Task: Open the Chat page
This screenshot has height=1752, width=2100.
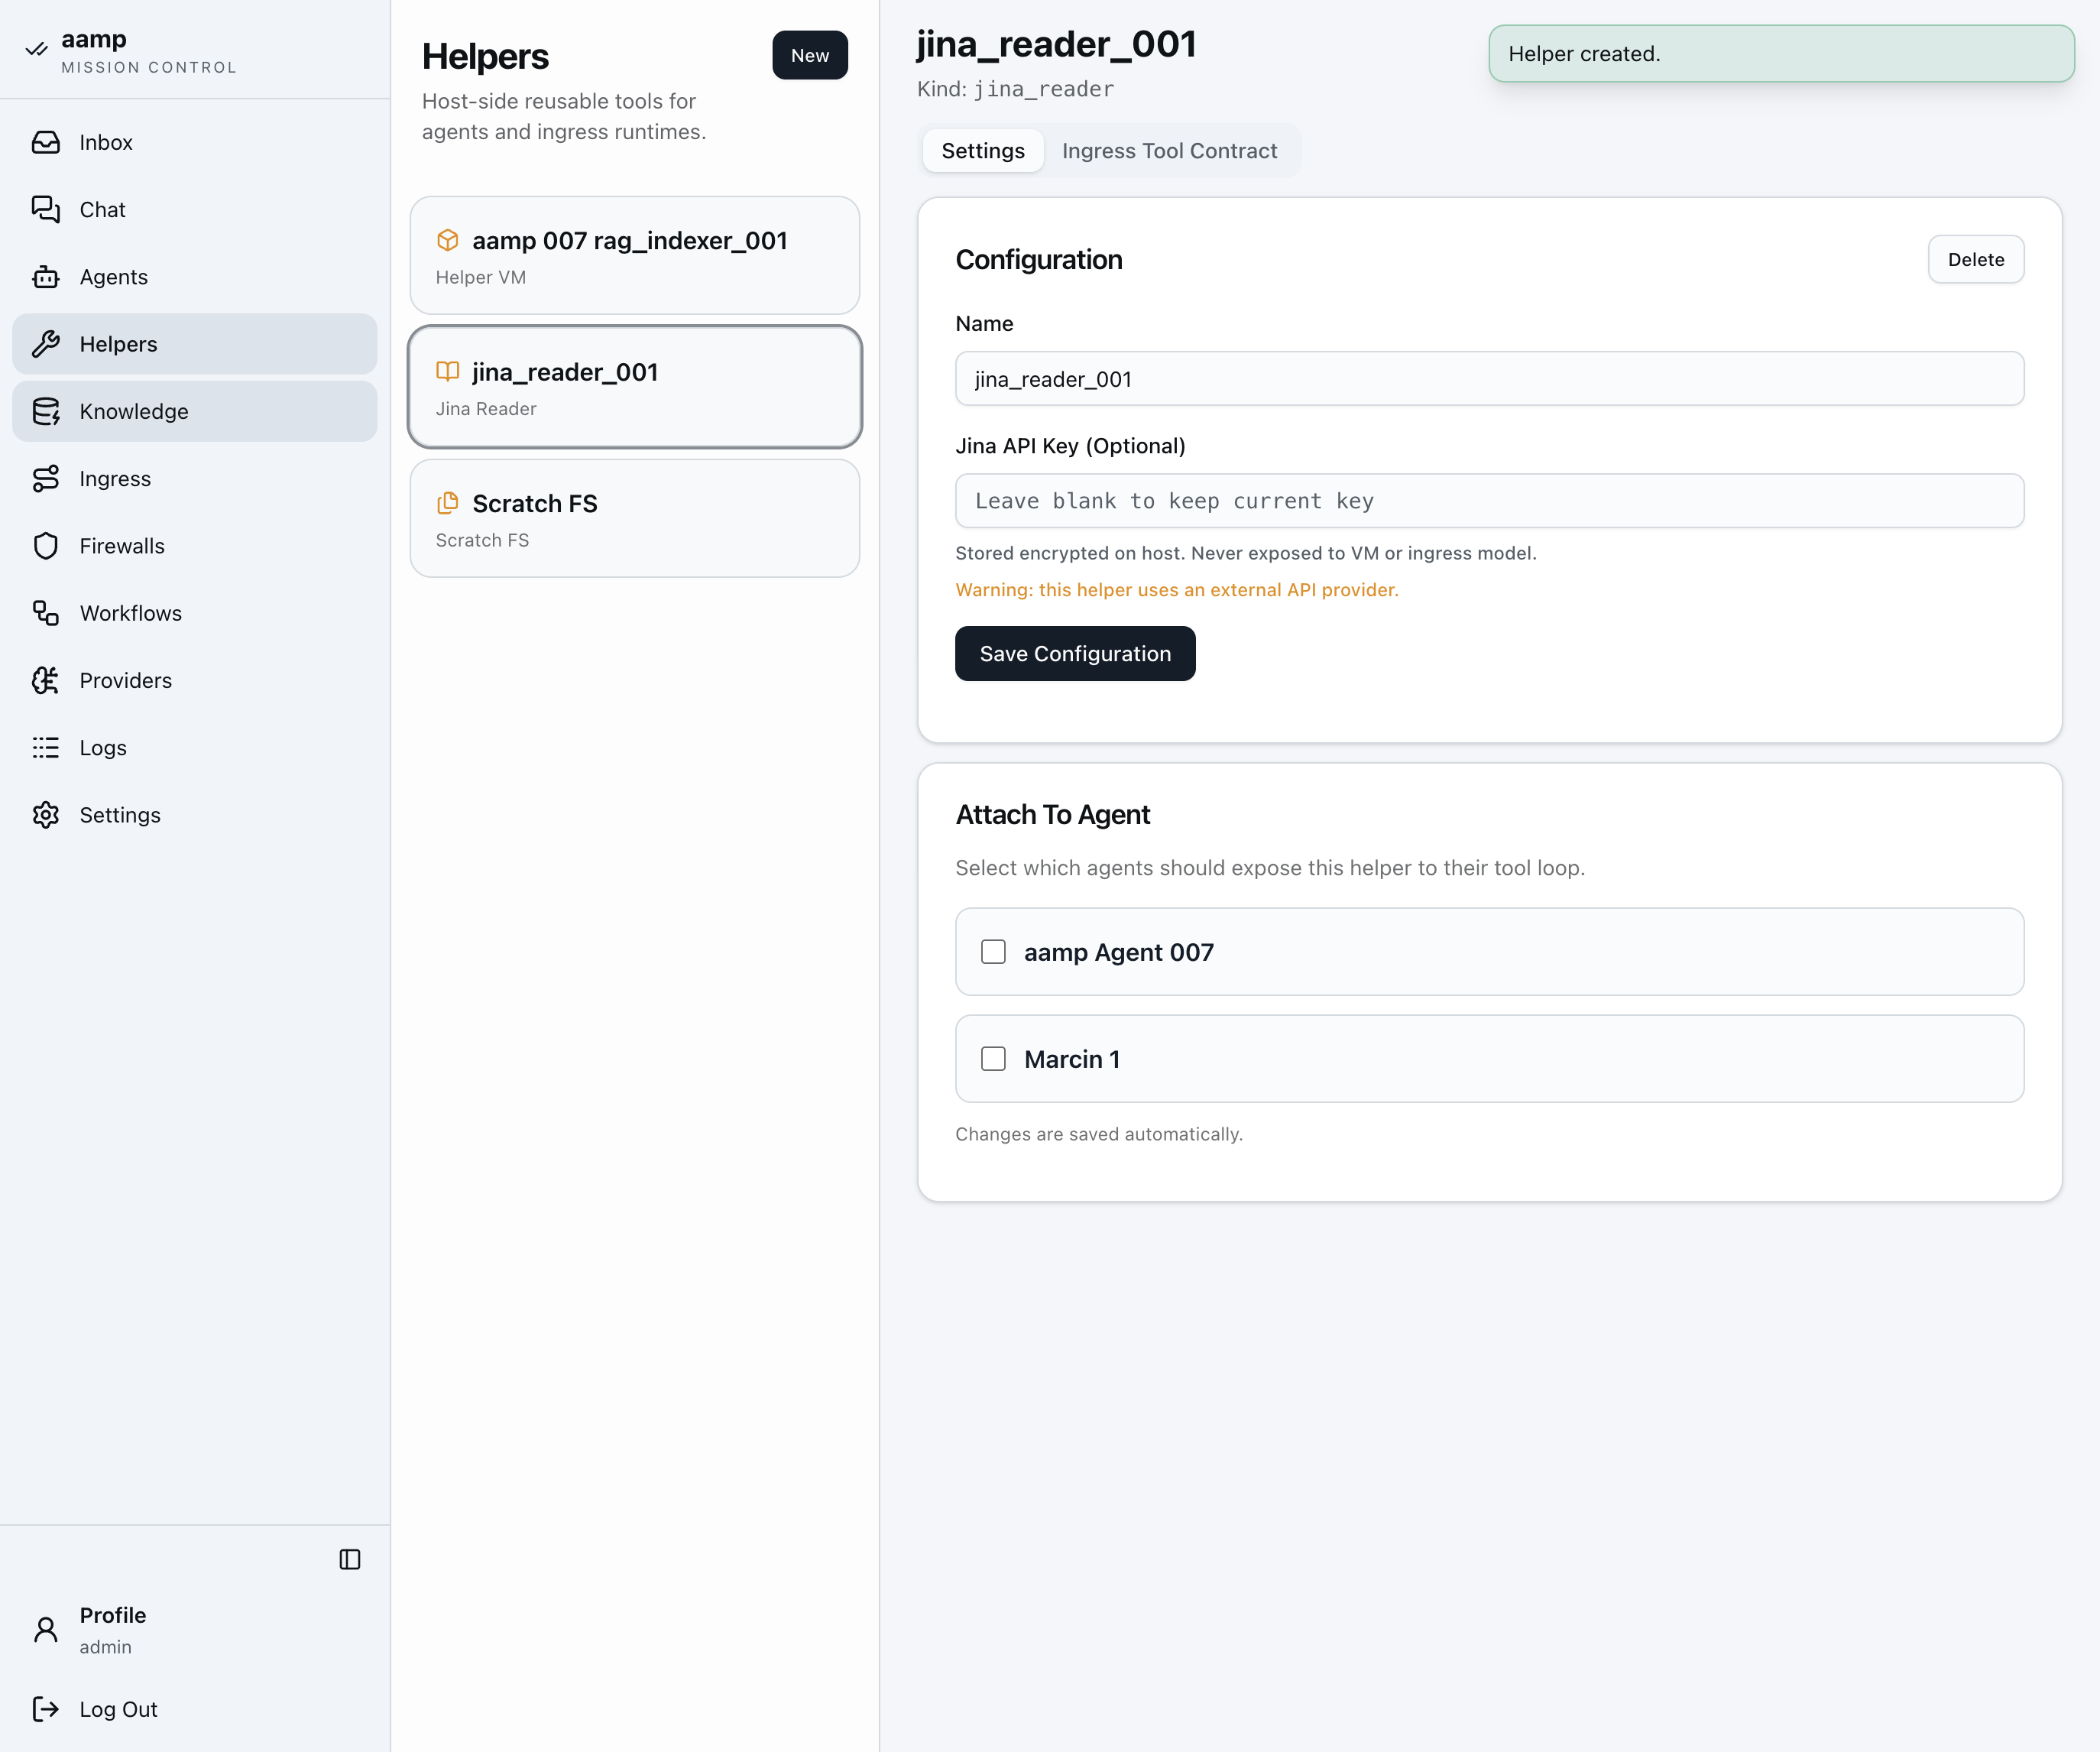Action: [195, 209]
